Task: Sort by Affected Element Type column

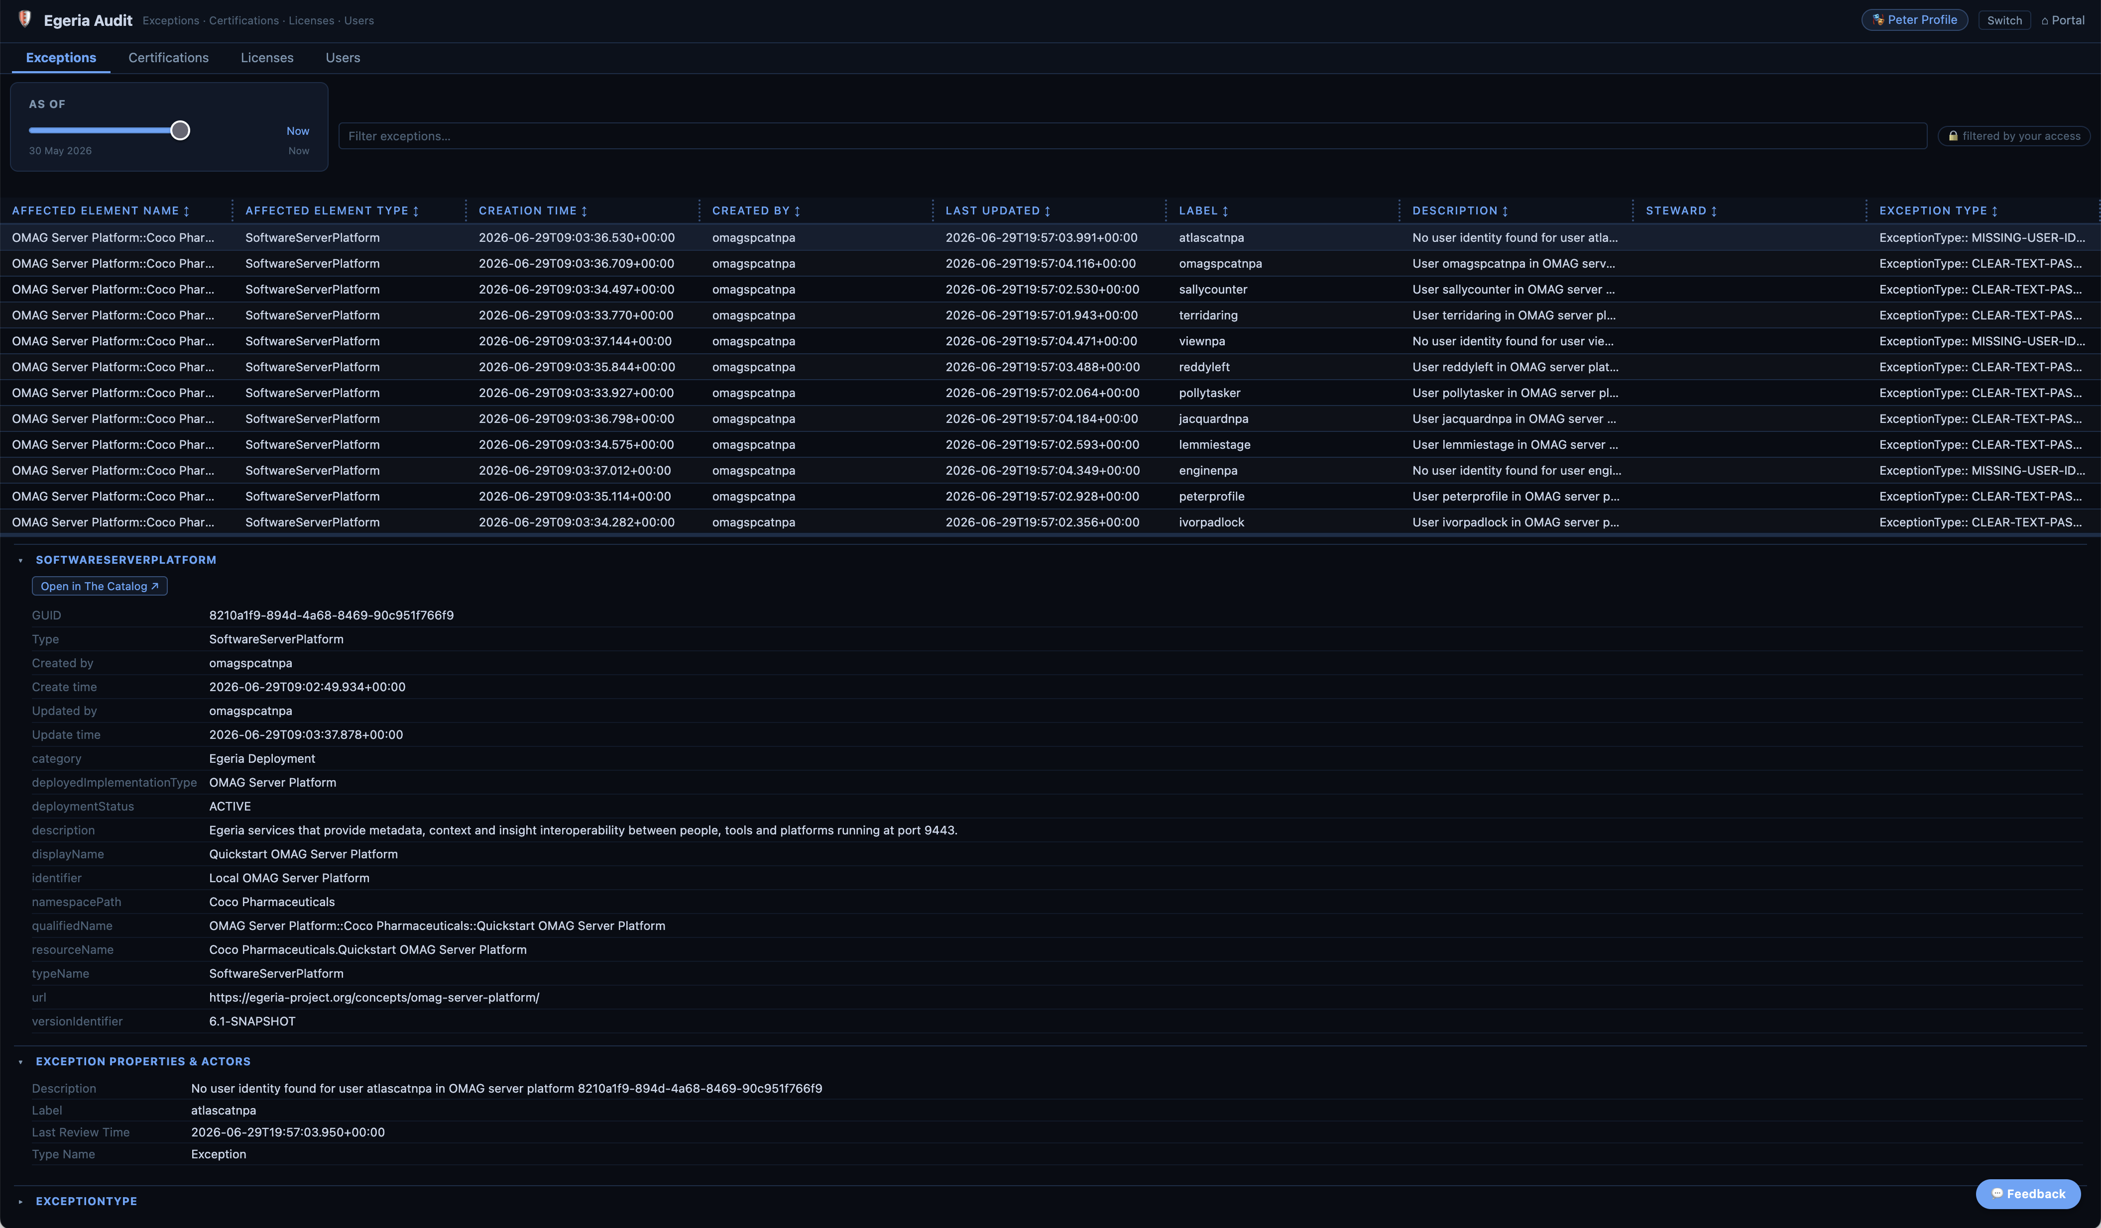Action: tap(332, 211)
